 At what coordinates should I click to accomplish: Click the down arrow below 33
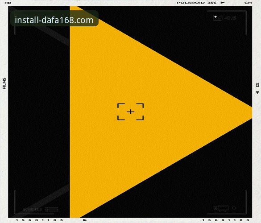(257, 92)
